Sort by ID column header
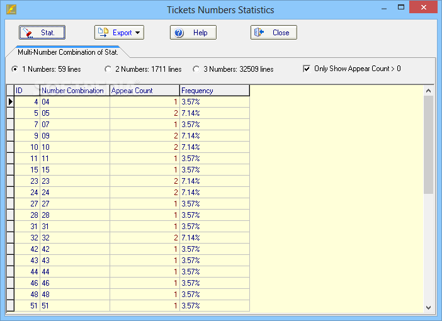 point(27,91)
